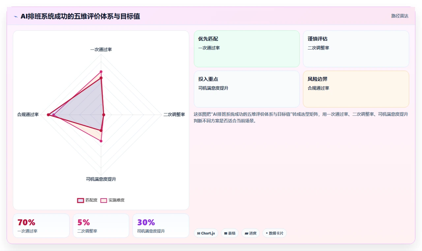
Task: Click the 二次调整率 radar data point
Action: (x=104, y=115)
